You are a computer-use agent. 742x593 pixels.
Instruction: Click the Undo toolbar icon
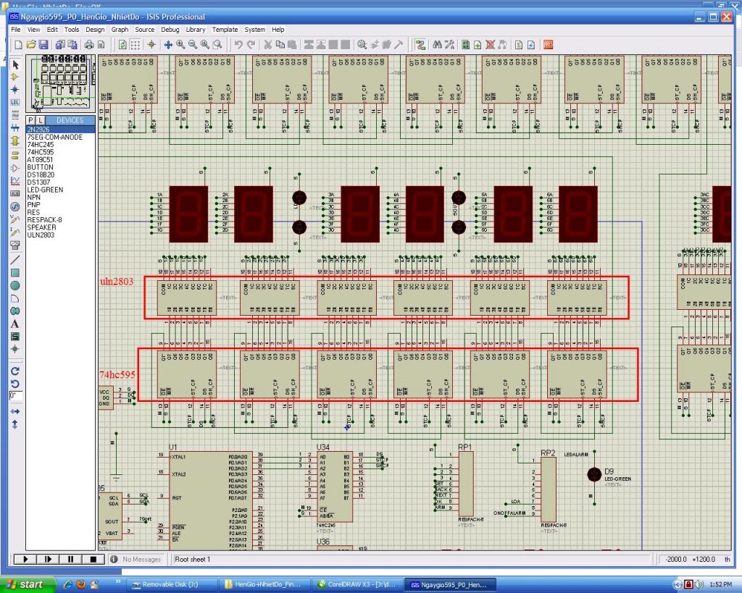coord(238,45)
